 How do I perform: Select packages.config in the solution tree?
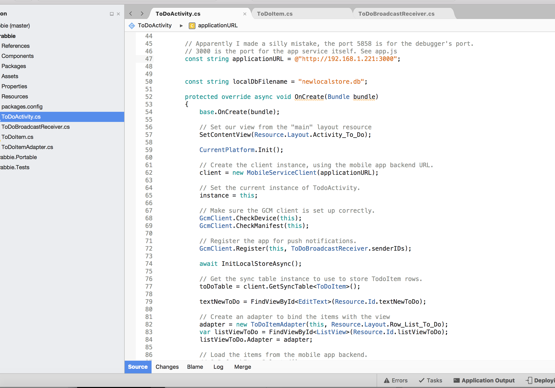[x=22, y=106]
